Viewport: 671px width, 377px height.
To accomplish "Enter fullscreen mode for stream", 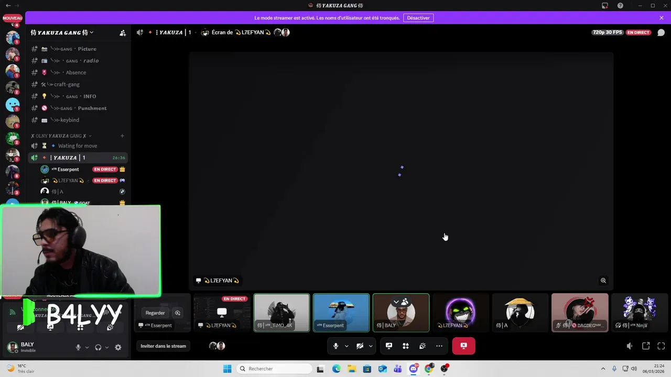I will click(661, 346).
